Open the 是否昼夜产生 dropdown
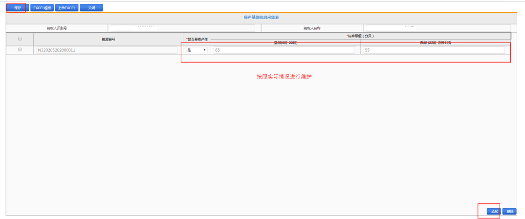This screenshot has height=219, width=525. (196, 50)
